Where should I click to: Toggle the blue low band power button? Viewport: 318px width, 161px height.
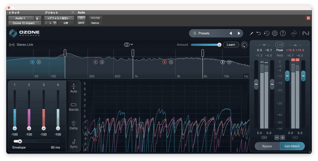click(x=32, y=62)
